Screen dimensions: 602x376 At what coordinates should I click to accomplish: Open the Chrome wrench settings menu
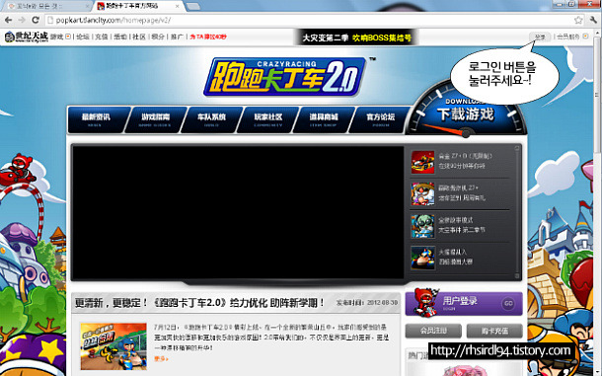coord(593,20)
